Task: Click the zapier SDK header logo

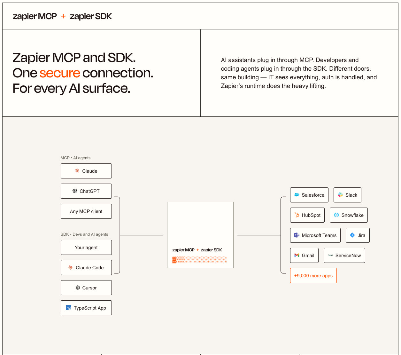Action: [x=91, y=16]
